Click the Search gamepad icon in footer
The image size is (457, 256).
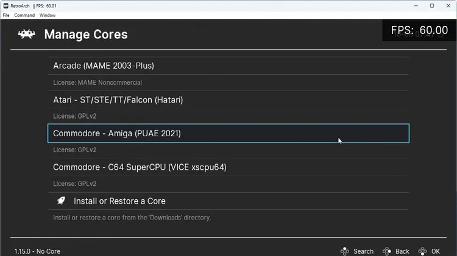point(344,251)
